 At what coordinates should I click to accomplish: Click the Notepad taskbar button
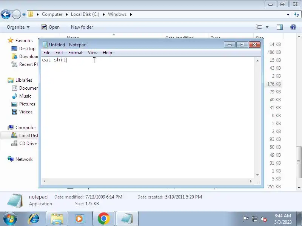click(x=127, y=219)
